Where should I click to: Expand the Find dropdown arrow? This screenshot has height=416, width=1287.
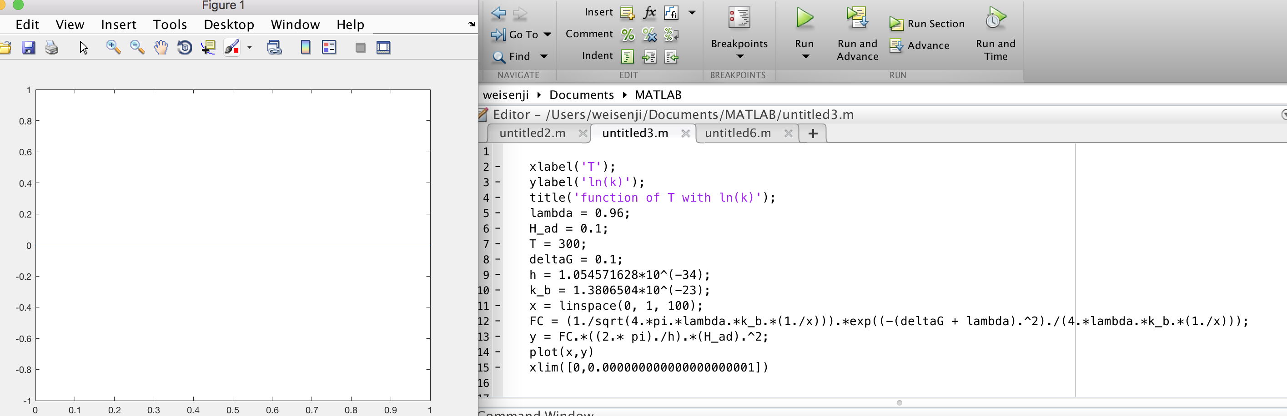(543, 56)
